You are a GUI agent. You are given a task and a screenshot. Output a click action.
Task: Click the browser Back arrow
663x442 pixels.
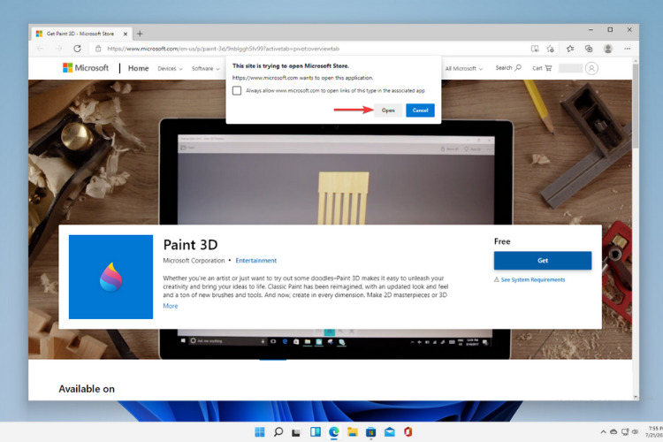point(40,49)
